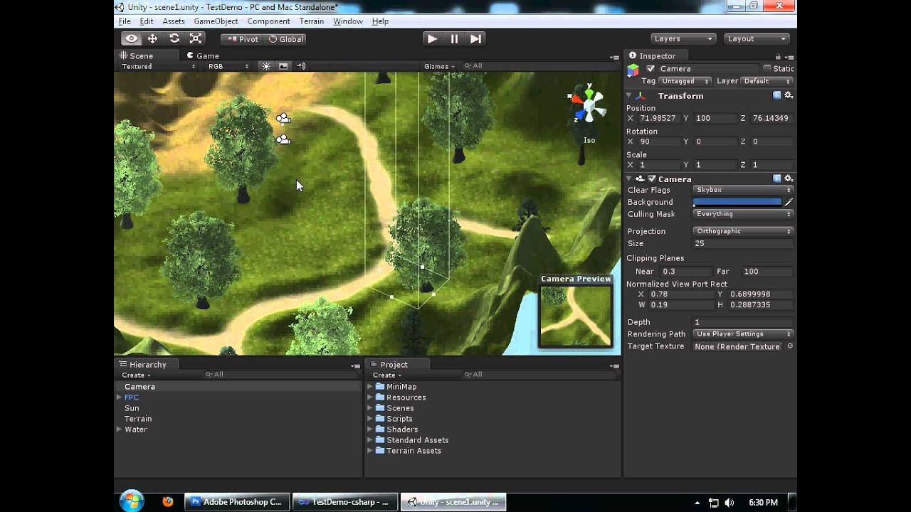Open the GameObject menu
Screen dimensions: 911x512
pyautogui.click(x=216, y=21)
